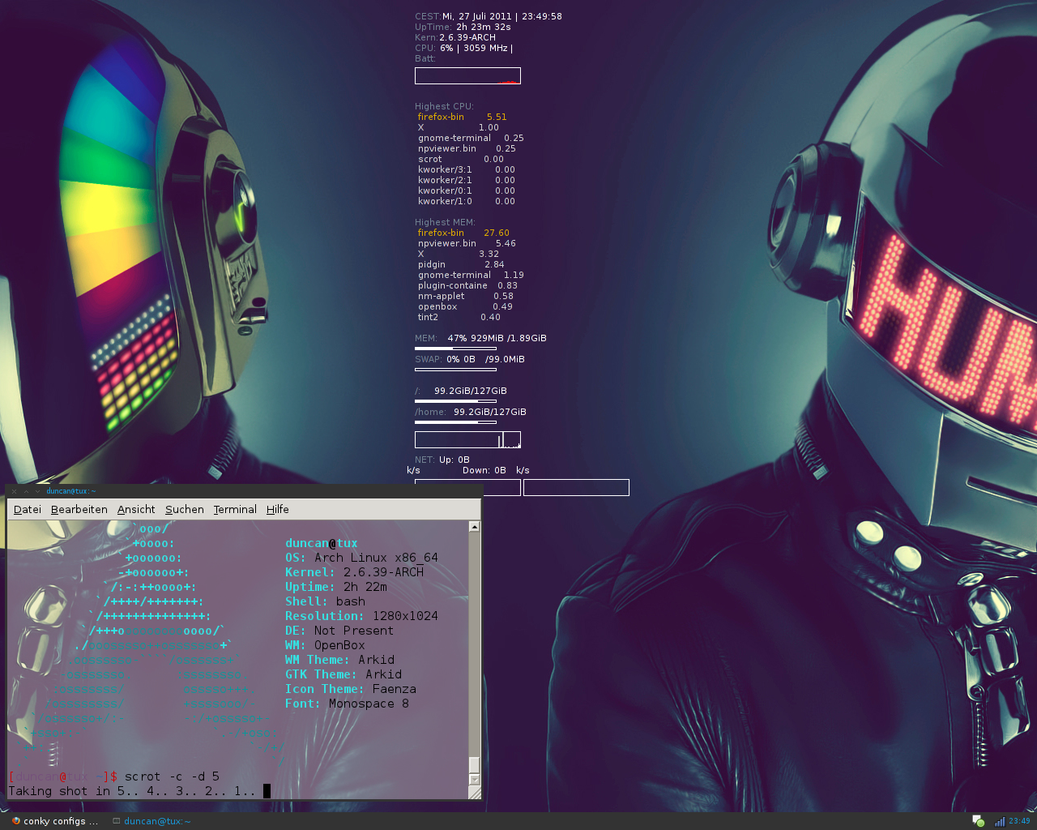1037x830 pixels.
Task: Select the duncan@tux taskbar window button
Action: pos(157,821)
